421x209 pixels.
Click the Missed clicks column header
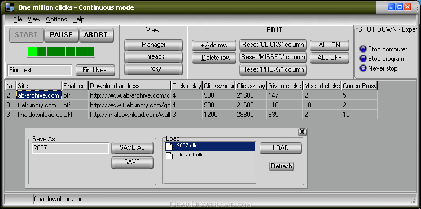coord(322,86)
